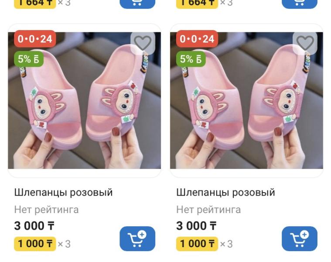
Task: Favorite the right slippers with heart icon
Action: [305, 43]
